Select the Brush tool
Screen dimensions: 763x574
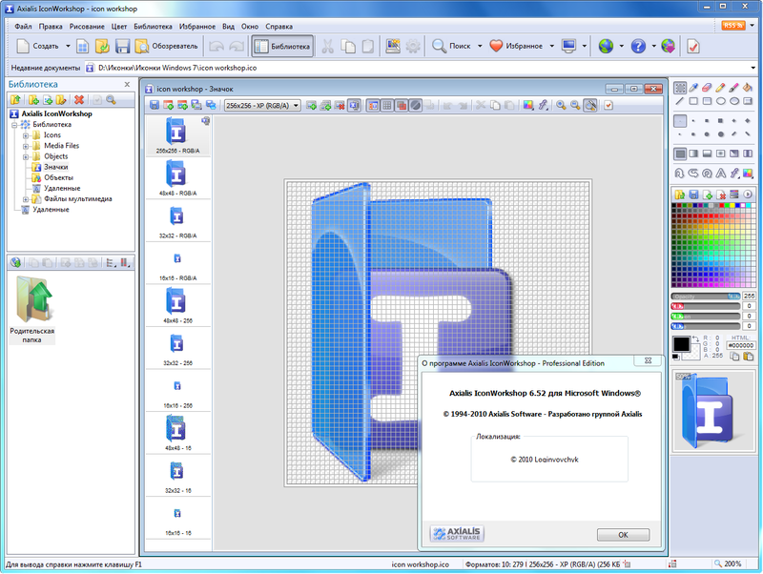point(734,88)
